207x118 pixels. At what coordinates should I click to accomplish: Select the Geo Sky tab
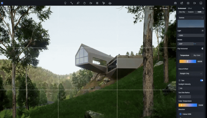[x=182, y=12]
